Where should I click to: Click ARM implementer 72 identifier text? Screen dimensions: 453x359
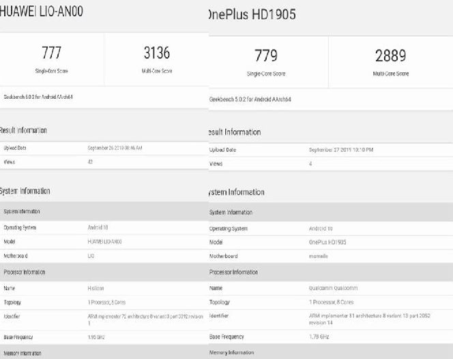(145, 319)
